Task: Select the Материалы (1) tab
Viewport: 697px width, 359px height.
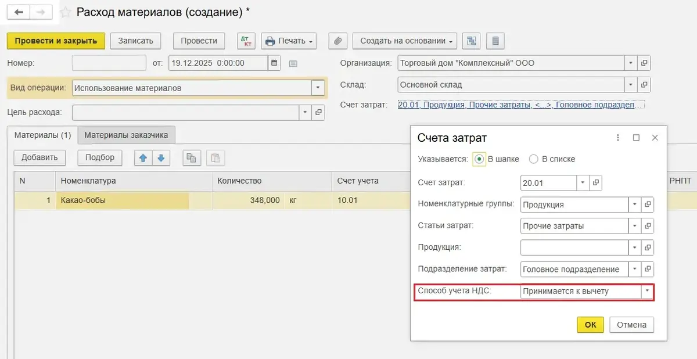Action: 42,135
